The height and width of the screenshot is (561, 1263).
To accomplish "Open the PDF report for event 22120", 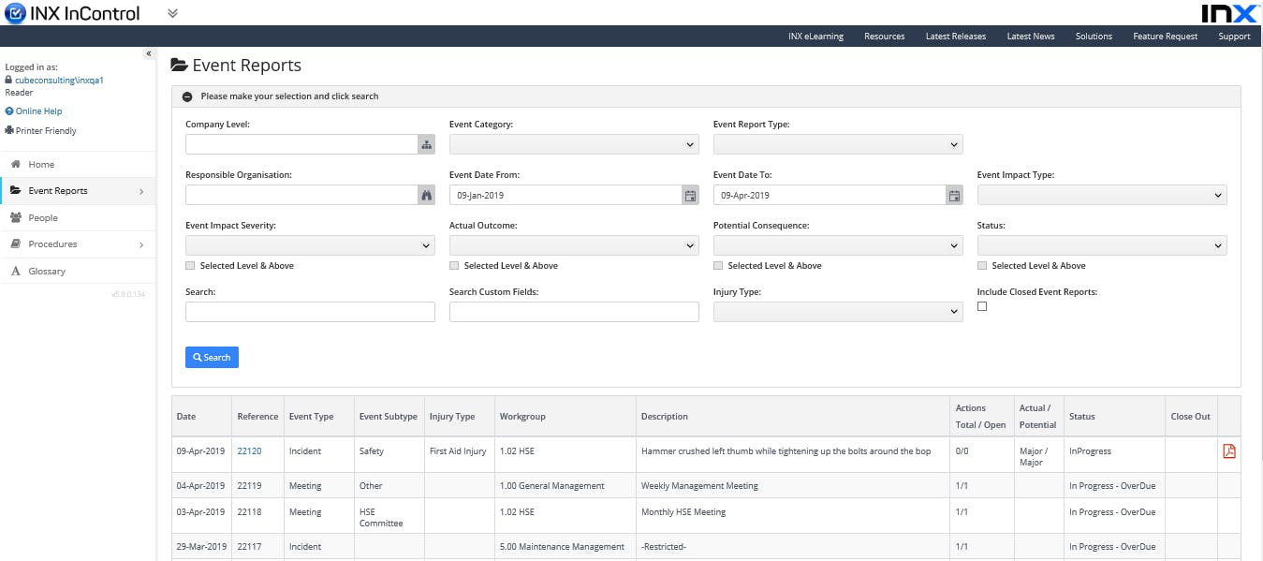I will click(x=1227, y=451).
